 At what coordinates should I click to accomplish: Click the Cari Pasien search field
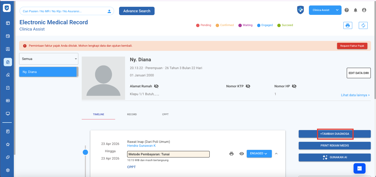tap(64, 11)
